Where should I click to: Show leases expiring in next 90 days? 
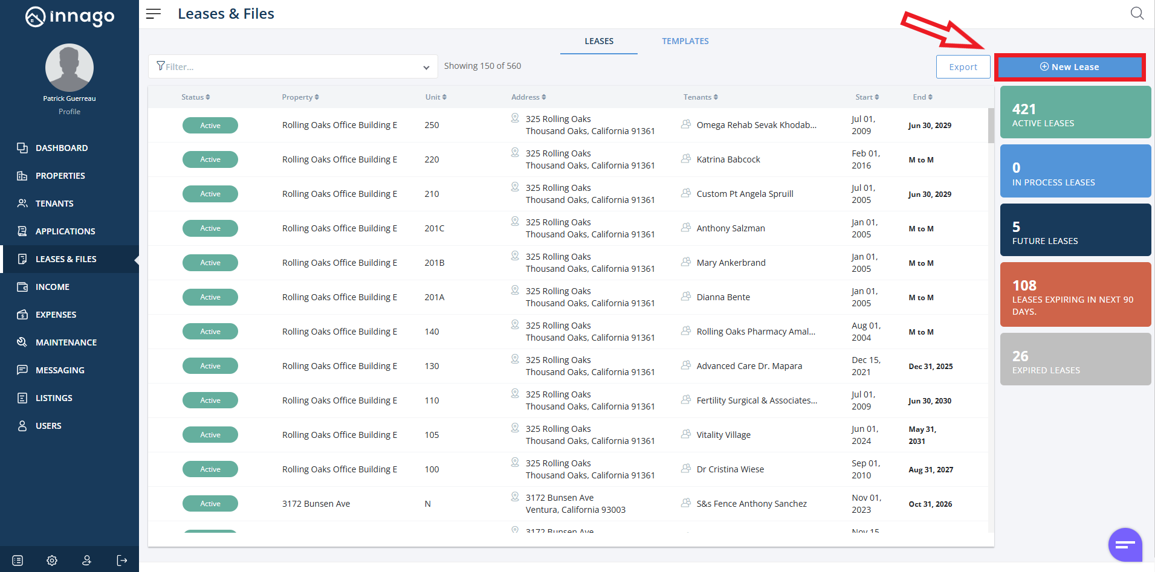[1075, 295]
